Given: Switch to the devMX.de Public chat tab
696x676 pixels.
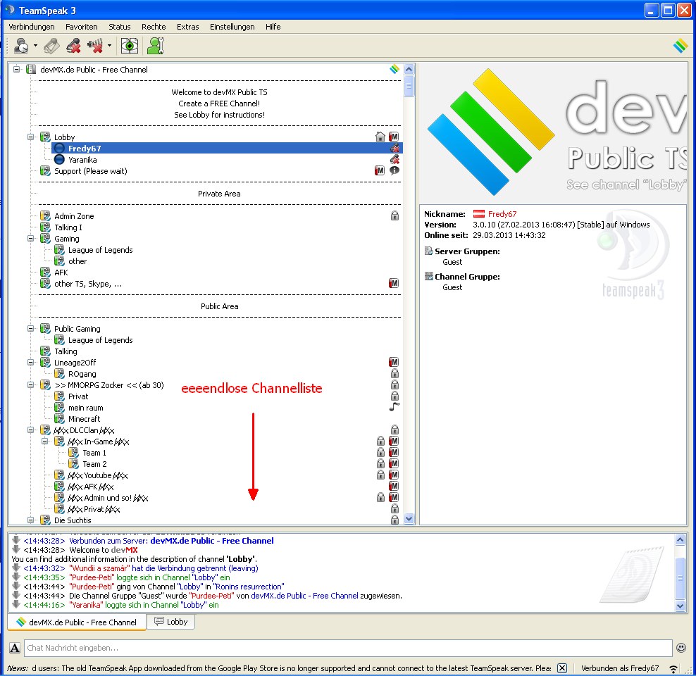Looking at the screenshot, I should click(77, 622).
